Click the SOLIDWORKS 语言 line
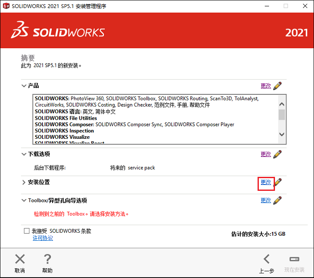 point(75,111)
